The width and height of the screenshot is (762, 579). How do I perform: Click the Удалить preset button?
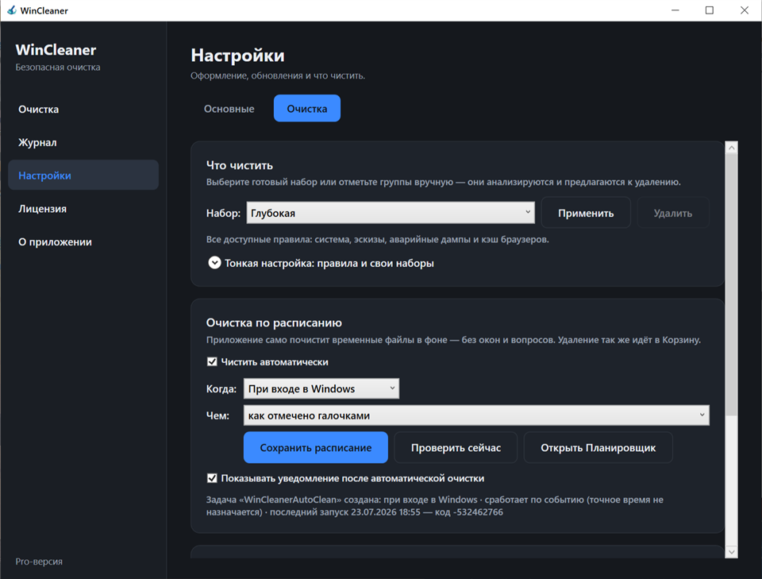(x=672, y=213)
